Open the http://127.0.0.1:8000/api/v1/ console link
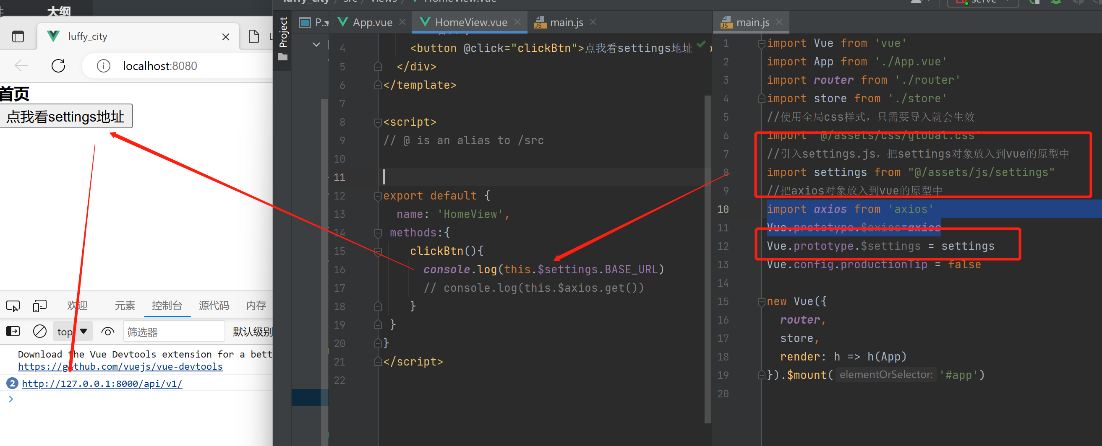Screen dimensions: 1102x446 pyautogui.click(x=102, y=384)
